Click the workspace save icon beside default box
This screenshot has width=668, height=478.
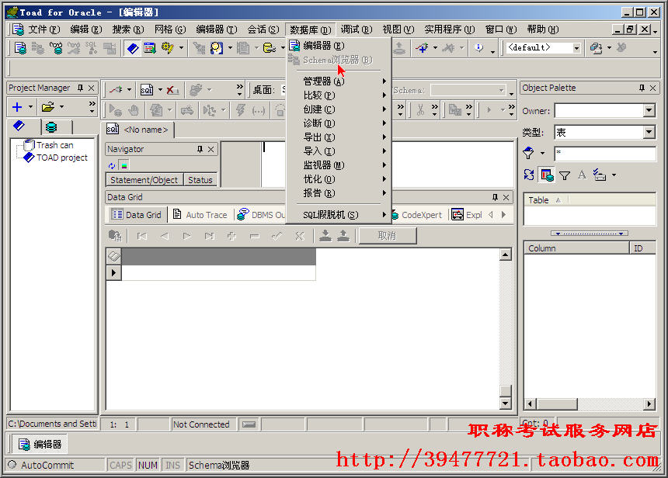(x=596, y=48)
